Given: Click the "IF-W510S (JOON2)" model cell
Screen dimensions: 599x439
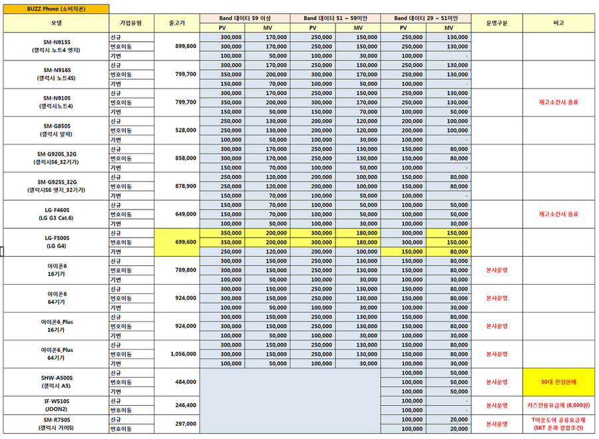Looking at the screenshot, I should (x=56, y=405).
